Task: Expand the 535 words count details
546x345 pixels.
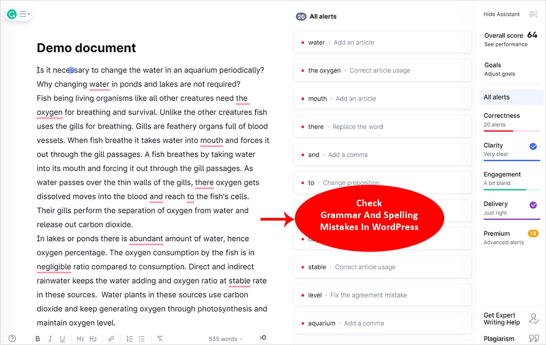Action: [226, 339]
